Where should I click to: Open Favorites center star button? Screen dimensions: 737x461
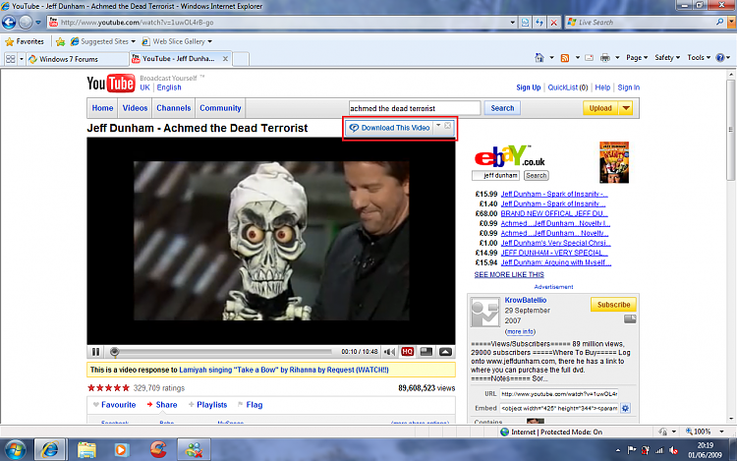click(x=25, y=41)
